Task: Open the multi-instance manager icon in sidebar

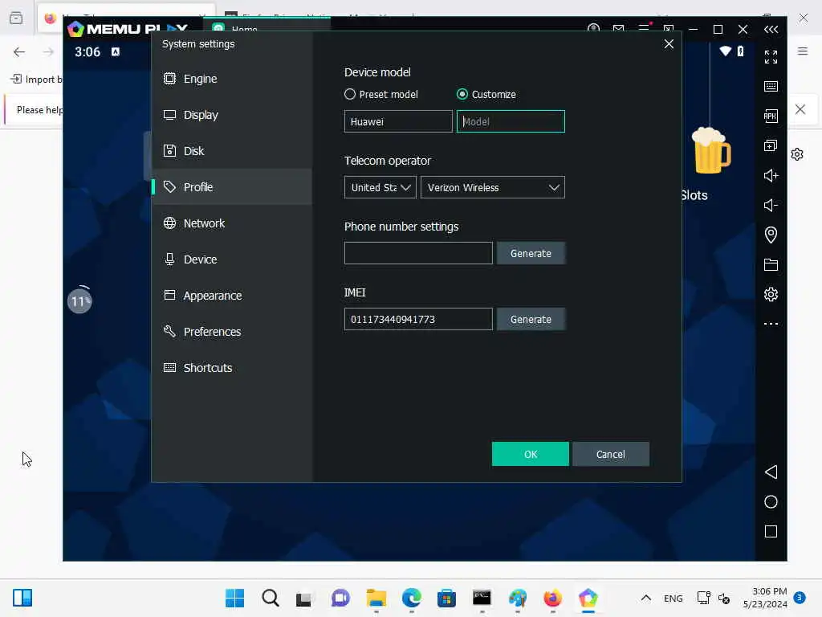Action: pyautogui.click(x=771, y=146)
